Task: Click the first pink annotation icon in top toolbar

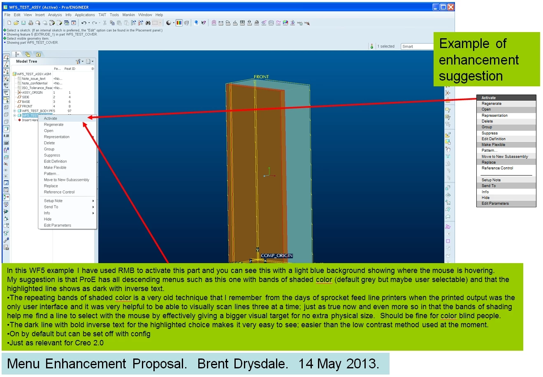Action: tap(213, 23)
